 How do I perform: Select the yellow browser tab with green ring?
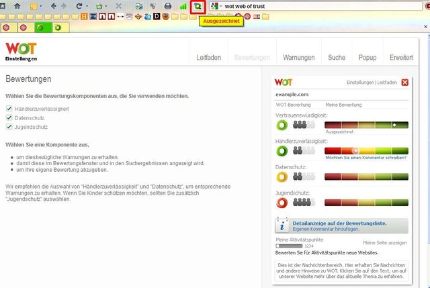click(60, 28)
